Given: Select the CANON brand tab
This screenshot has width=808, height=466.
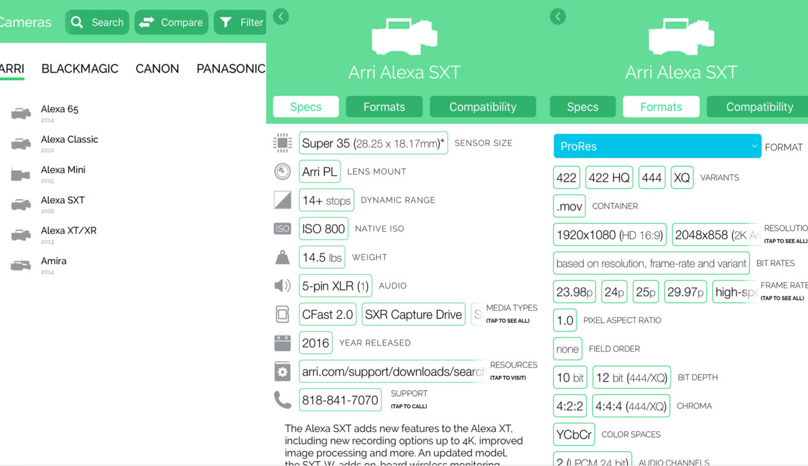Looking at the screenshot, I should (157, 69).
